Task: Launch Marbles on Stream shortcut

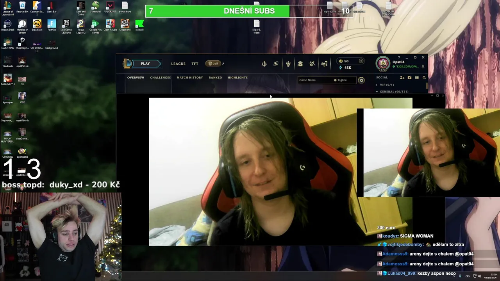Action: click(22, 27)
